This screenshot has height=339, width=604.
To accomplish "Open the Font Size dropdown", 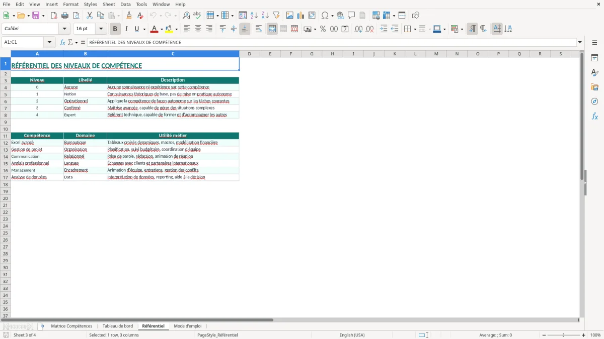I will [x=101, y=29].
